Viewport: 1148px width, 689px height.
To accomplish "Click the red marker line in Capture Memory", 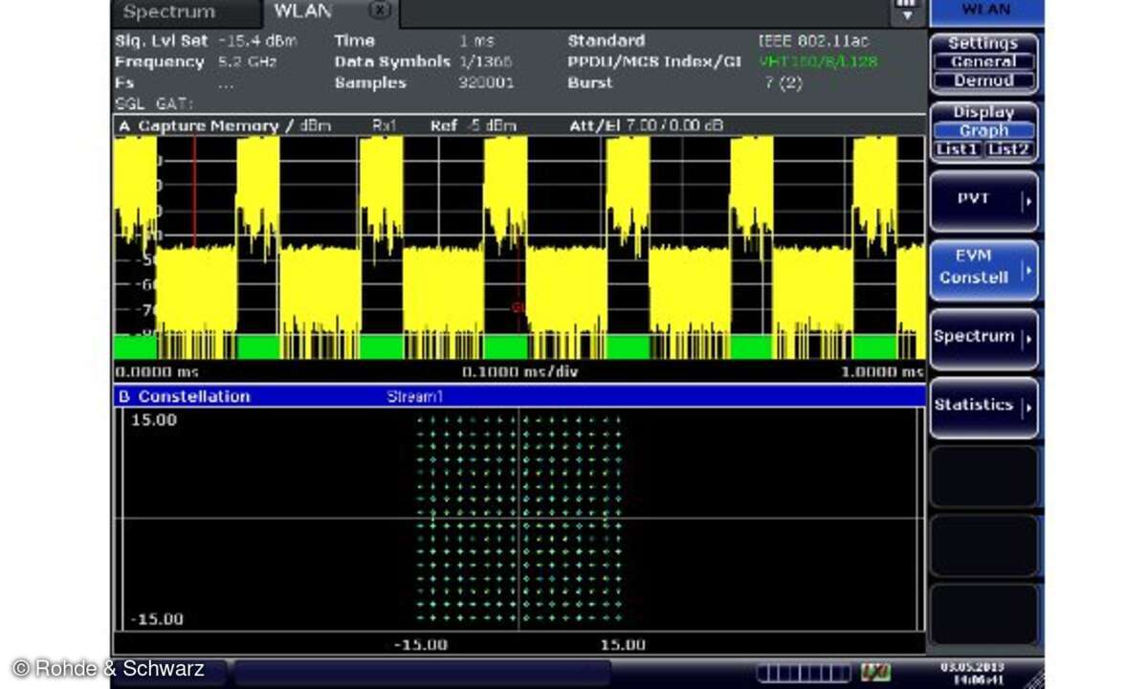I will click(194, 191).
